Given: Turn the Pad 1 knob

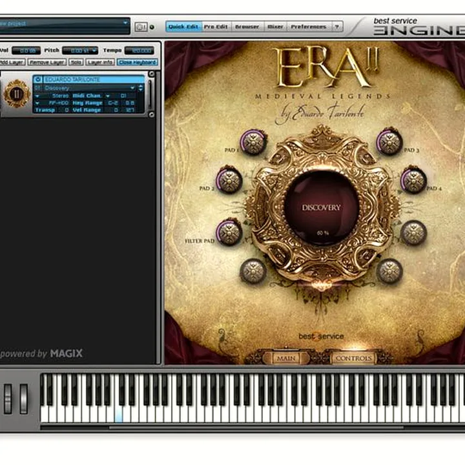Looking at the screenshot, I should coord(253,142).
